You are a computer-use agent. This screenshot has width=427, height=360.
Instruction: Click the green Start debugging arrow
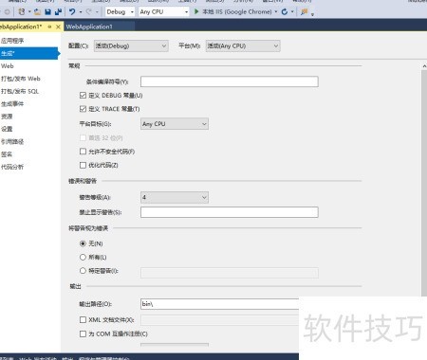(196, 11)
